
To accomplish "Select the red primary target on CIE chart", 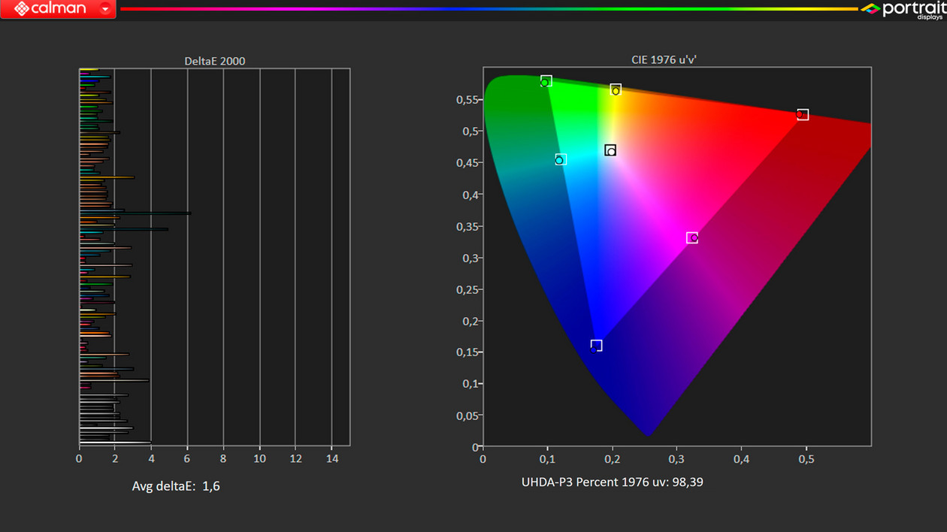I will click(x=803, y=114).
